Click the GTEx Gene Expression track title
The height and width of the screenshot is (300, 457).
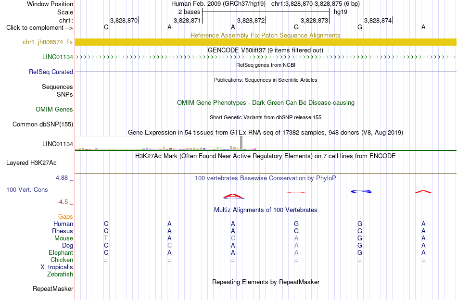click(x=265, y=133)
